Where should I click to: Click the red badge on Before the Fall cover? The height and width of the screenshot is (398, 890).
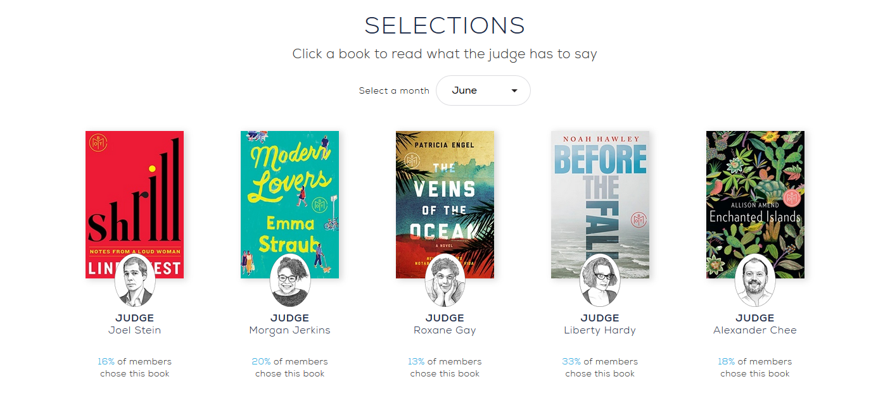[637, 220]
